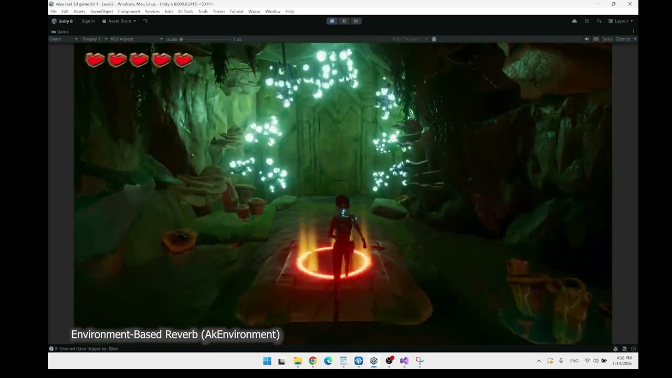This screenshot has width=672, height=378.
Task: Mute audio in Game view
Action: click(587, 39)
